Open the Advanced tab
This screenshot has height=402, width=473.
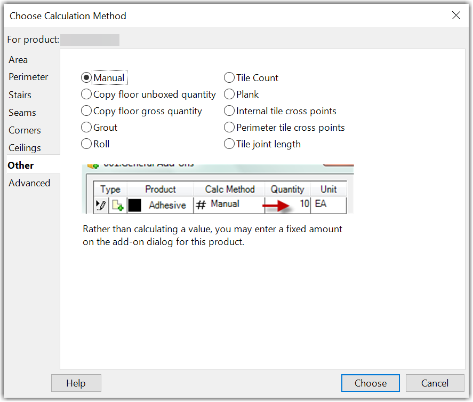(29, 183)
